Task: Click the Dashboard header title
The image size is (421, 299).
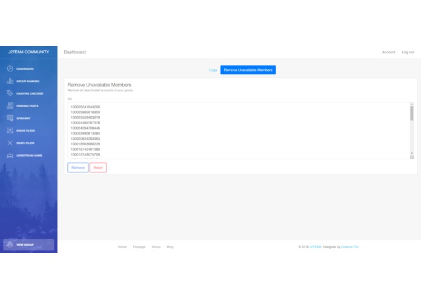Action: (x=75, y=52)
